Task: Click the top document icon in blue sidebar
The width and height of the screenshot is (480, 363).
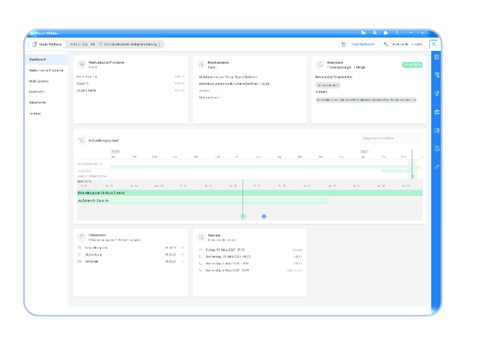Action: [x=437, y=57]
